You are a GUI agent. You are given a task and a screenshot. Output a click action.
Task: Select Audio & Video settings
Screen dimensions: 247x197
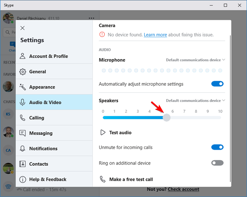pos(54,102)
